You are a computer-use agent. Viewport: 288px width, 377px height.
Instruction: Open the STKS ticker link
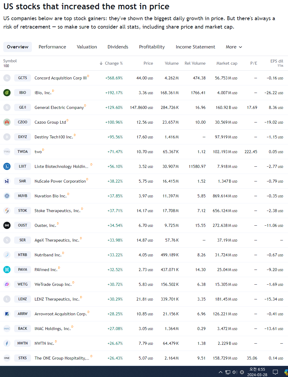pyautogui.click(x=23, y=358)
